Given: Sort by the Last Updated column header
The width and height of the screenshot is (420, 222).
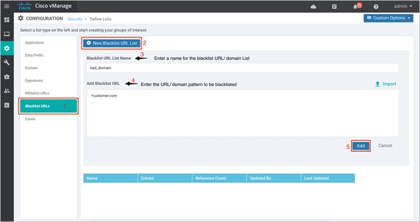Looking at the screenshot, I should click(328, 178).
